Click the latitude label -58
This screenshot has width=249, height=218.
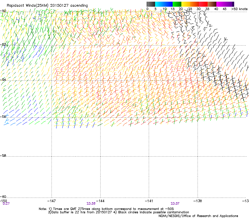pos(3,156)
